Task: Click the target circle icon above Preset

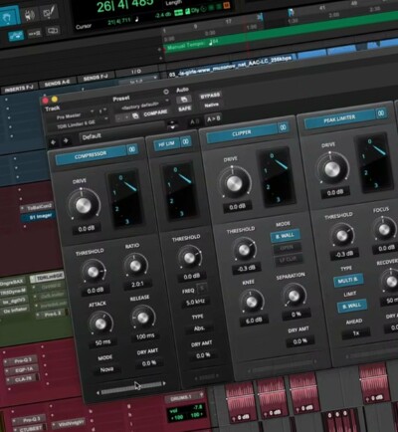Action: tap(166, 92)
